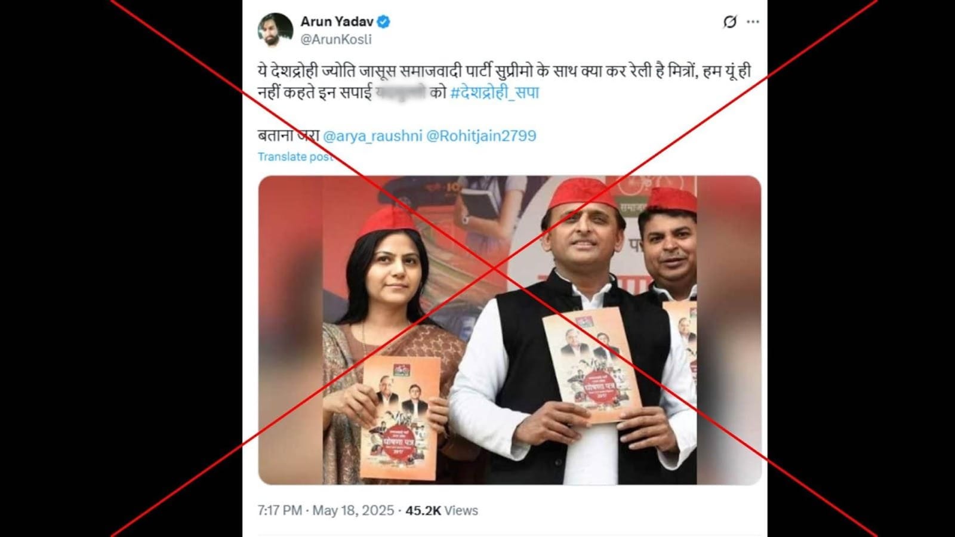Click Translate post

pyautogui.click(x=295, y=157)
